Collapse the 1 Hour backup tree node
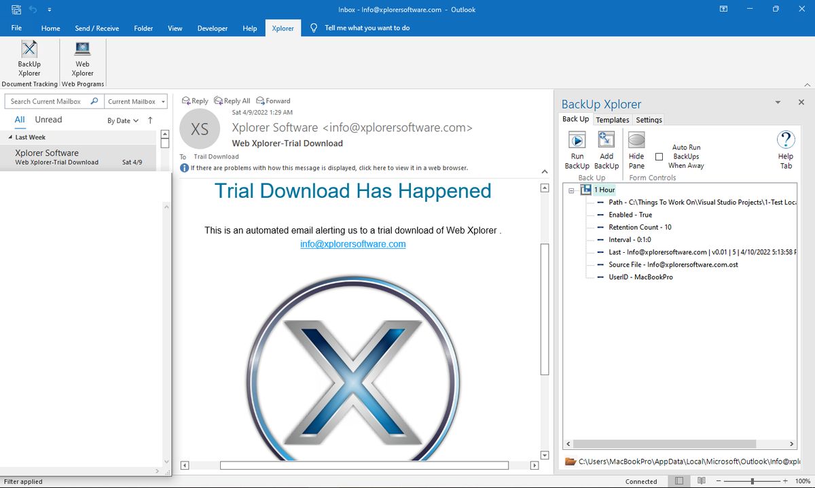Screen dimensions: 815x488 click(570, 190)
